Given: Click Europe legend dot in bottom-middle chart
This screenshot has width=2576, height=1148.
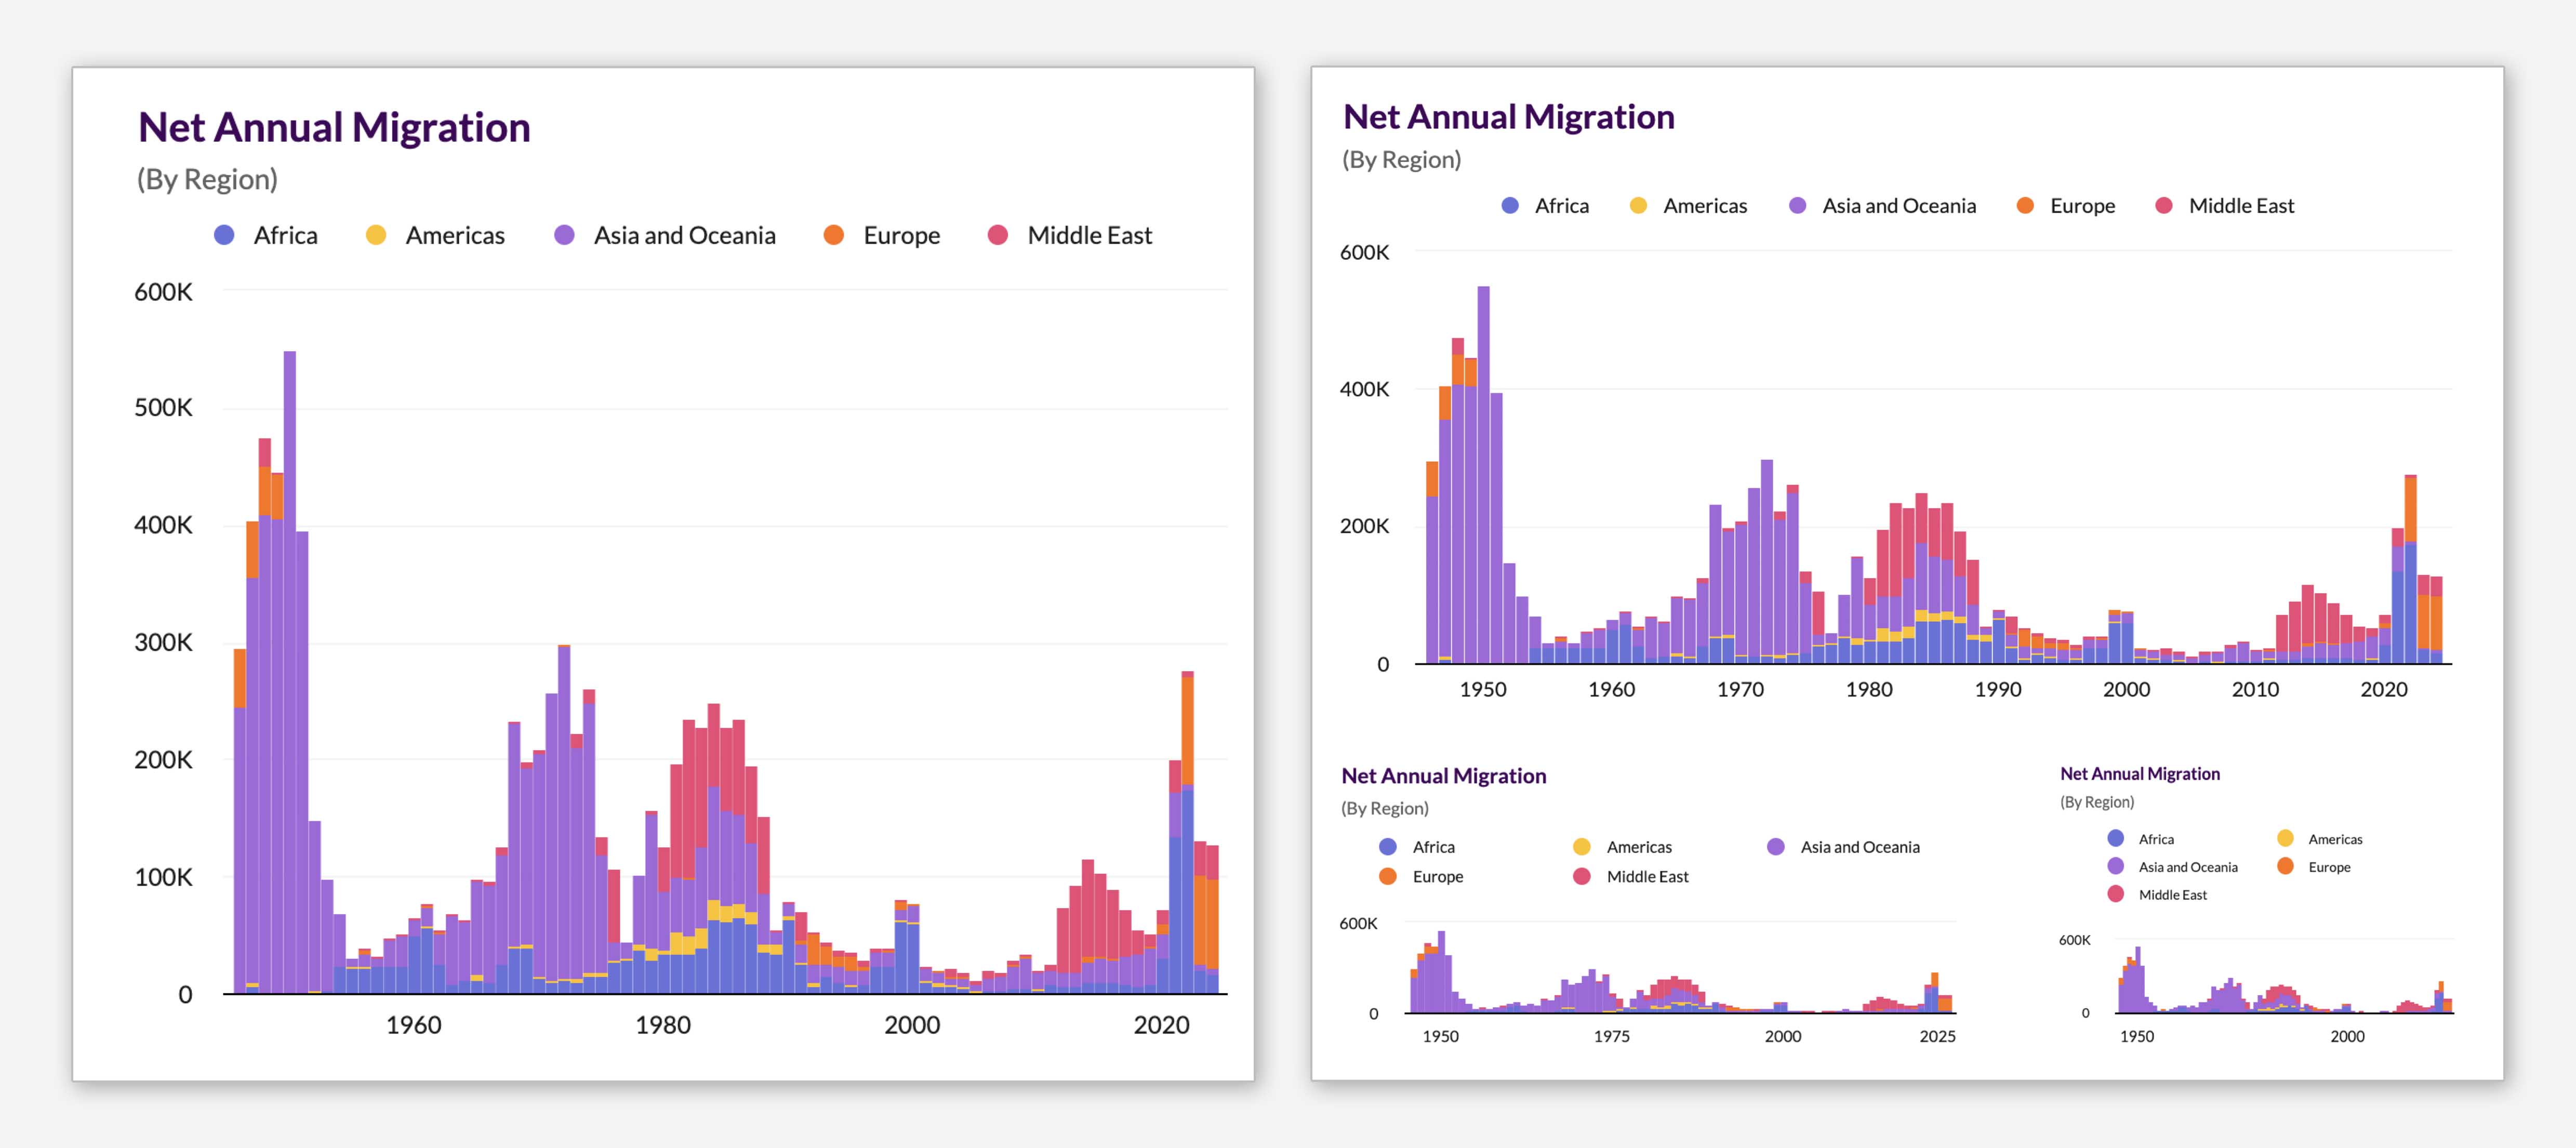Looking at the screenshot, I should tap(1387, 876).
